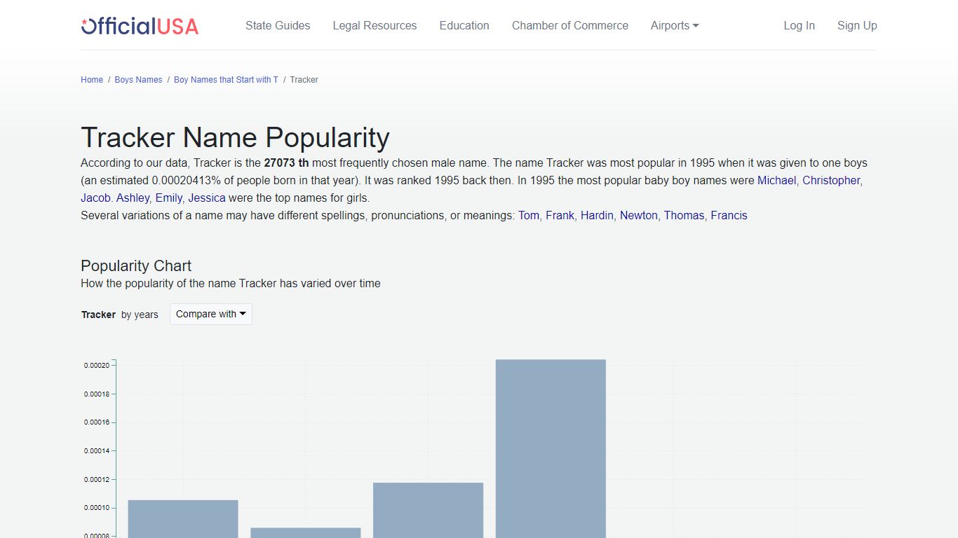Screen dimensions: 958x538
Task: Open the Thomas name variation link
Action: coord(684,216)
